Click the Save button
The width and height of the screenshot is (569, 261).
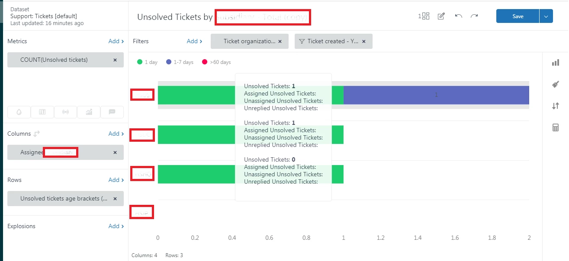pyautogui.click(x=518, y=16)
